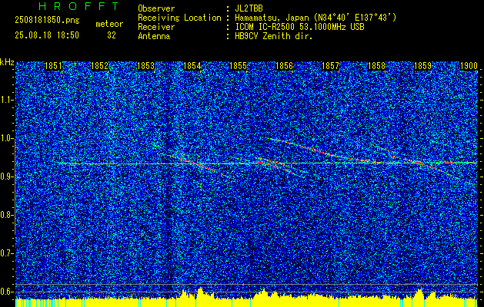
Task: Click the 1857 time marker
Action: [330, 66]
